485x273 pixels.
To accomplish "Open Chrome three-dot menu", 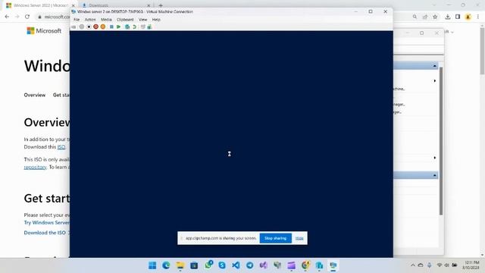I will (x=478, y=17).
